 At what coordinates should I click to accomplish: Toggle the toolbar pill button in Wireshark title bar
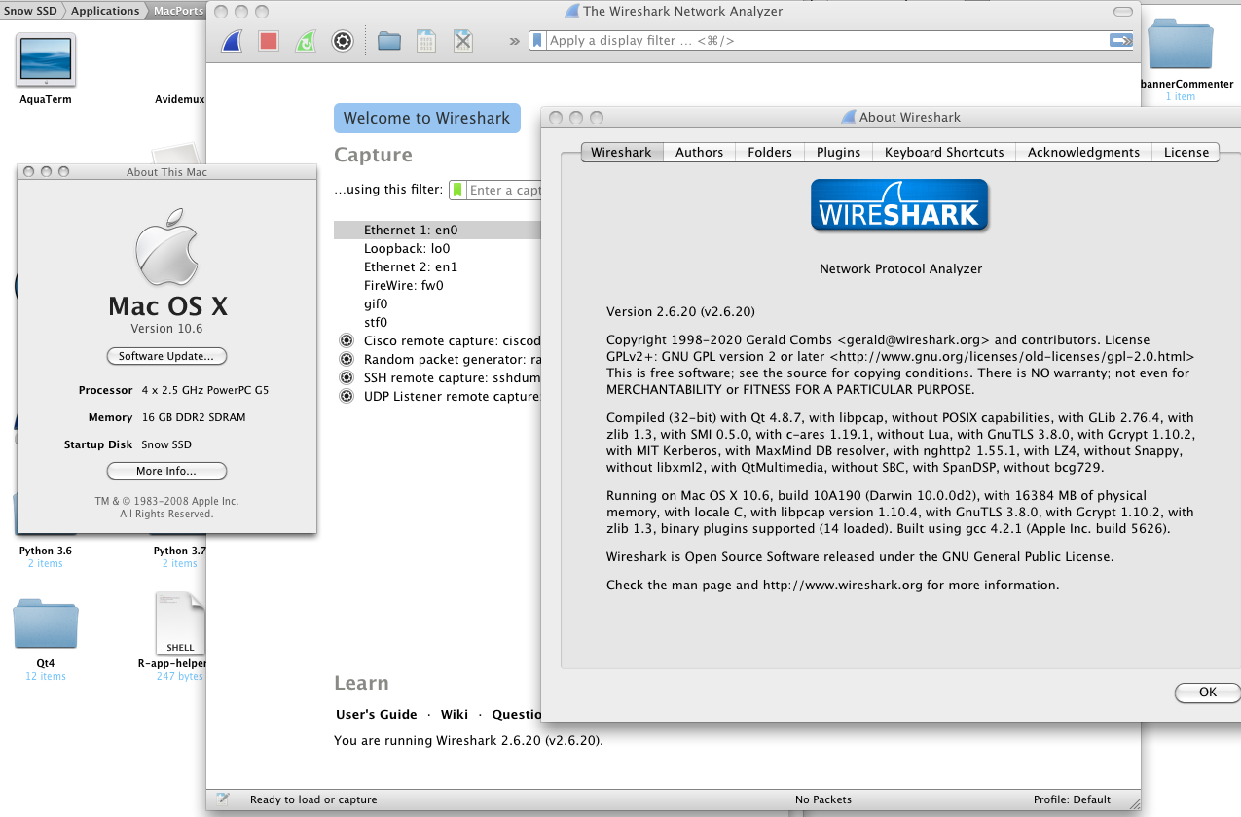[1125, 12]
